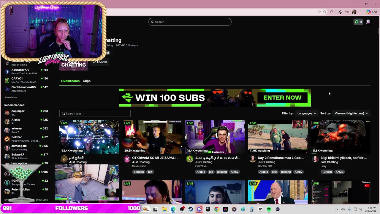
Task: Select the KNGL tag under Eray
Action: click(339, 172)
